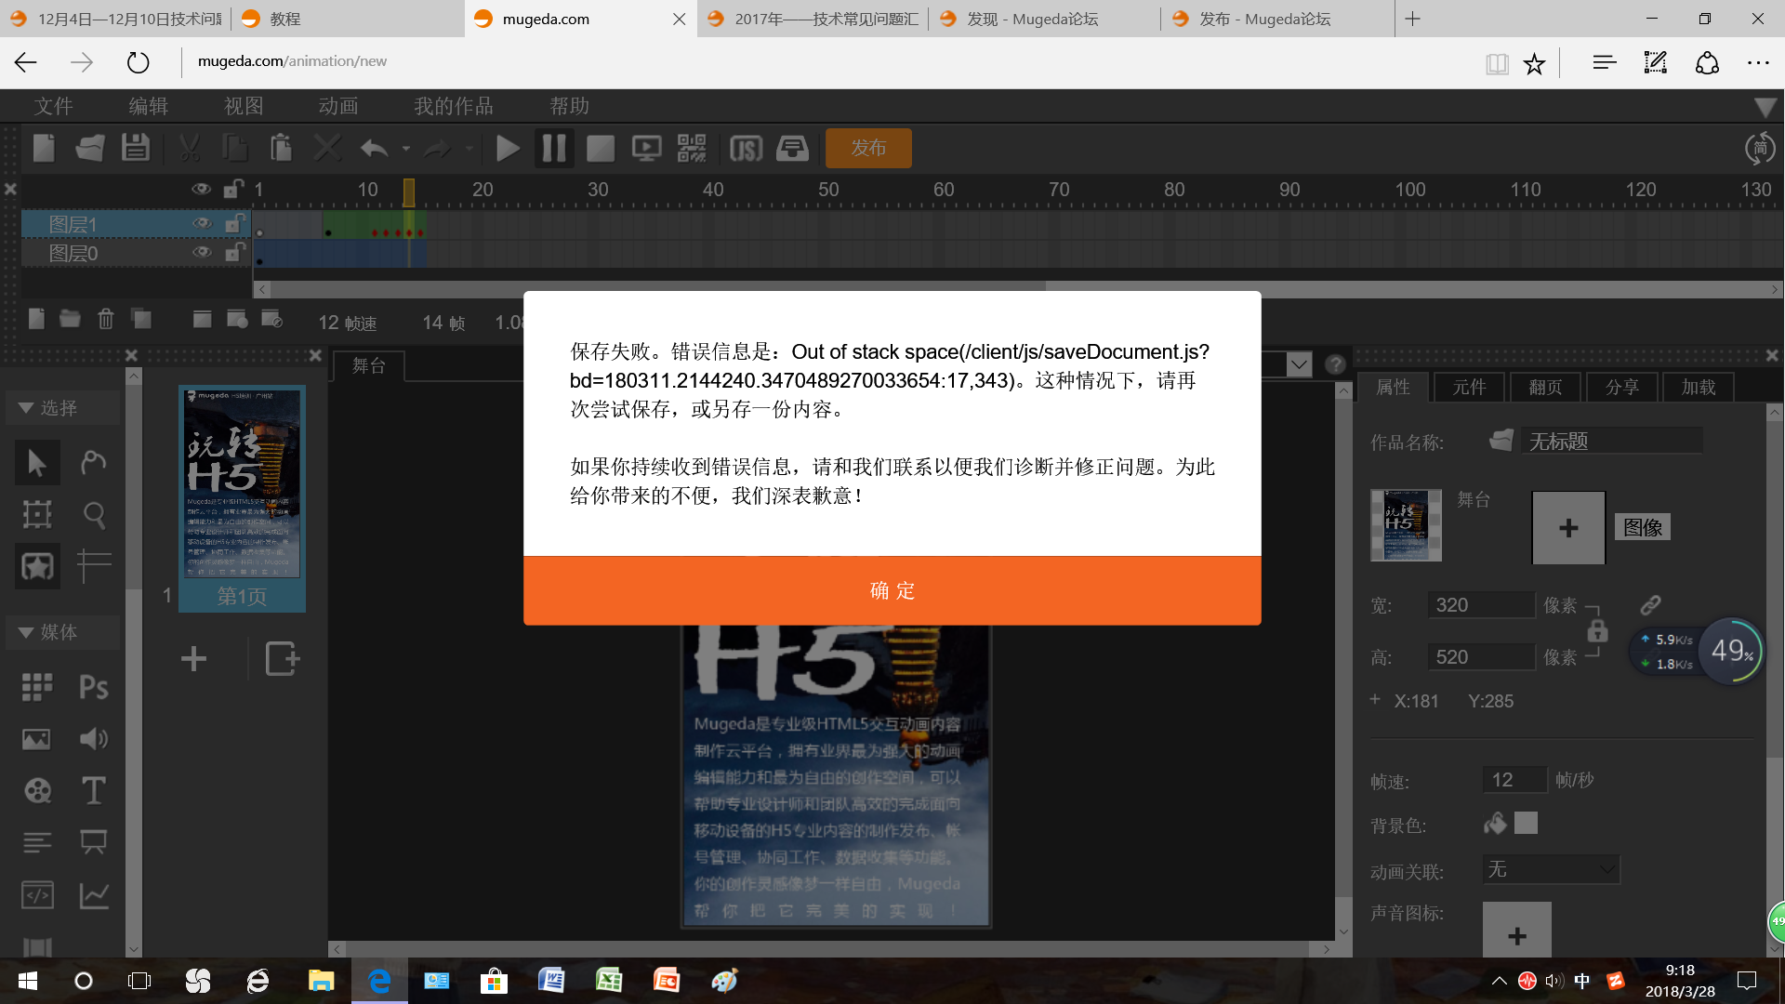Screen dimensions: 1785x1004
Task: Click the JS script icon
Action: (x=746, y=149)
